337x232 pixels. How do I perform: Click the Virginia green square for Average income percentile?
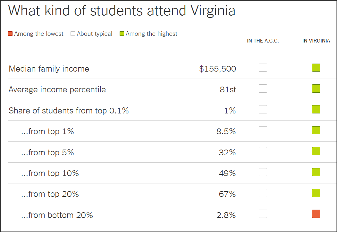tap(316, 89)
